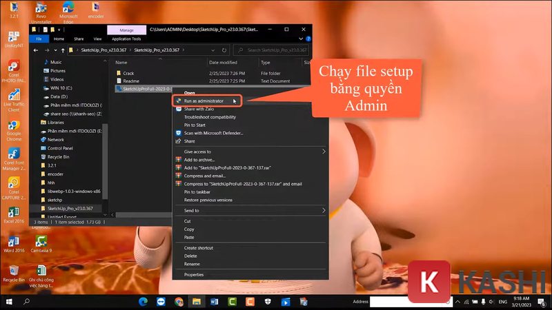Choose Scan with Microsoft Defender

point(213,133)
